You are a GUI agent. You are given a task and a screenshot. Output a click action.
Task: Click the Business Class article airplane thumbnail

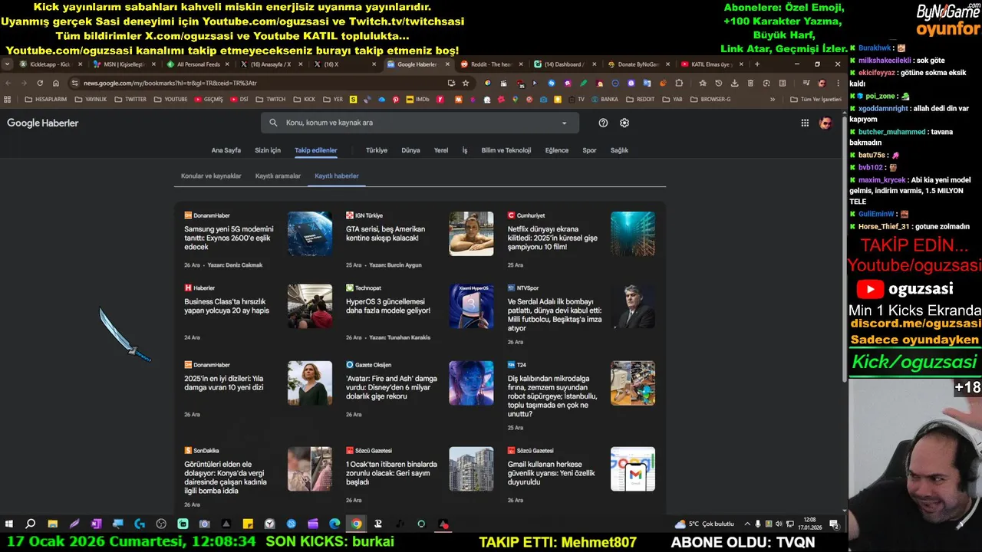pos(310,307)
